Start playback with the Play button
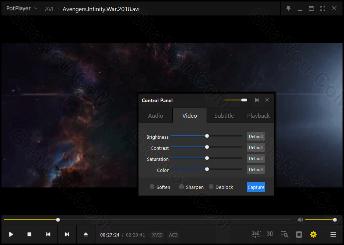The image size is (344, 245). coord(11,234)
